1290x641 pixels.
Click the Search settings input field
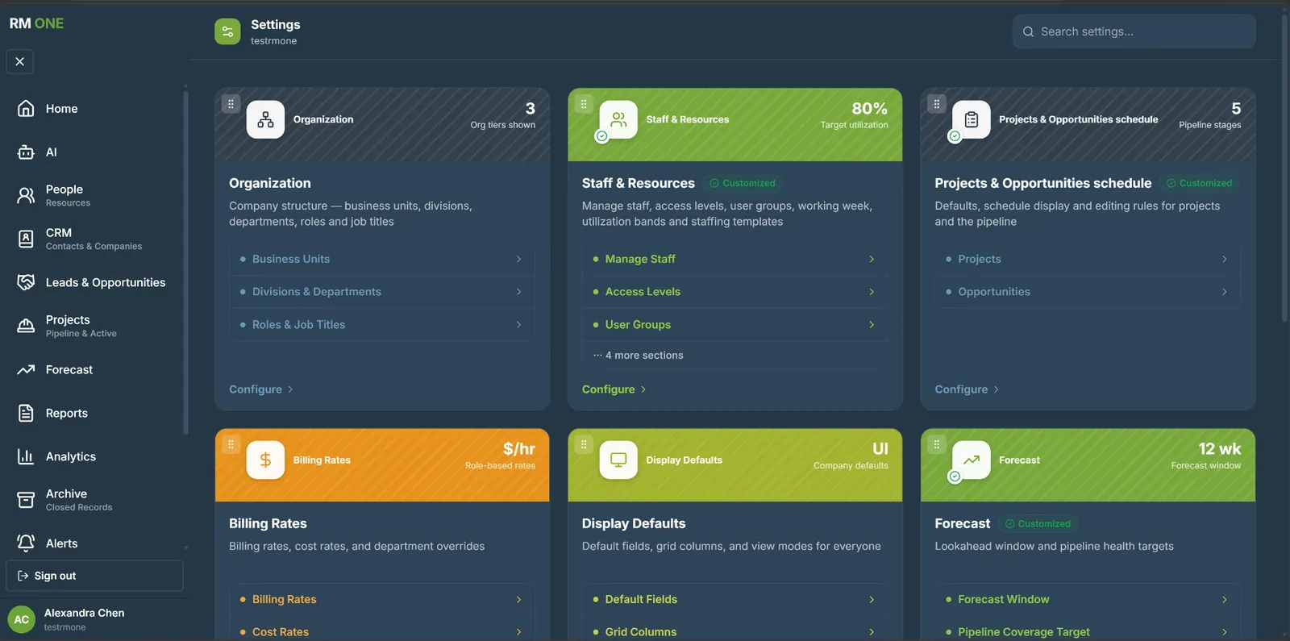1134,31
